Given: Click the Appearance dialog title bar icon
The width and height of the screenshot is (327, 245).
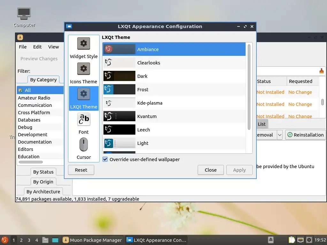Looking at the screenshot, I should [x=69, y=26].
